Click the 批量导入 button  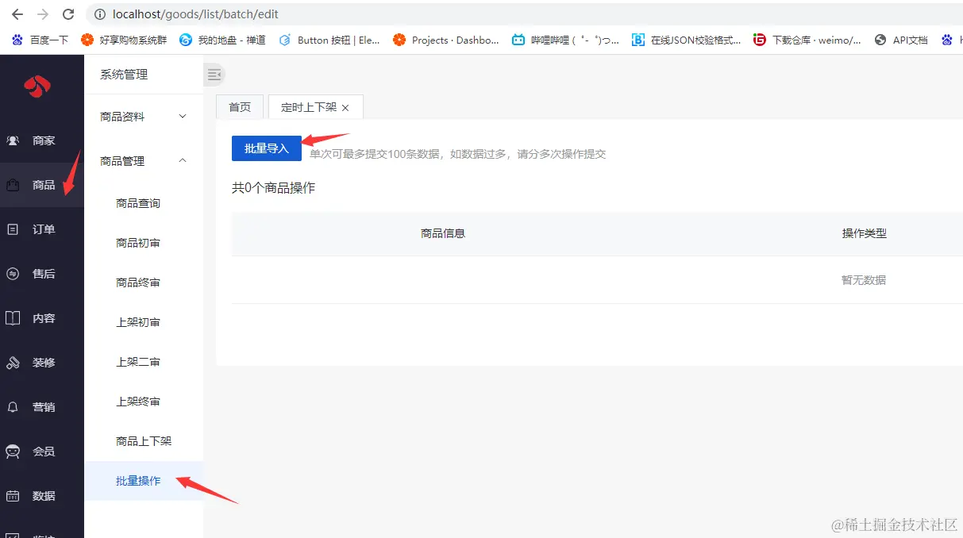coord(267,148)
